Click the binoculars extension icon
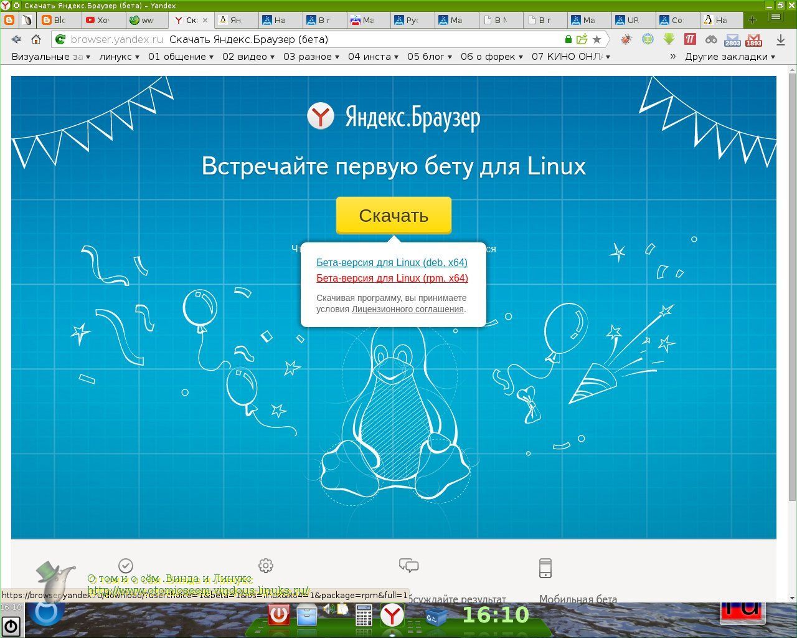The width and height of the screenshot is (797, 638). [711, 39]
